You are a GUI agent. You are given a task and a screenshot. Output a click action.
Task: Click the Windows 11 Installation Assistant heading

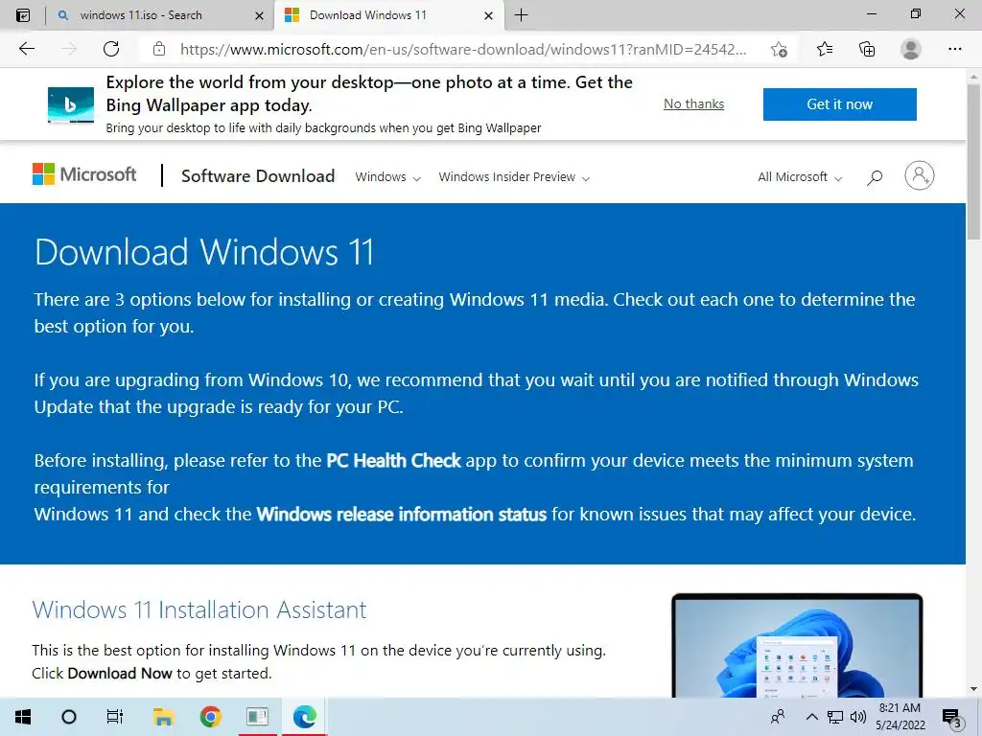coord(199,609)
